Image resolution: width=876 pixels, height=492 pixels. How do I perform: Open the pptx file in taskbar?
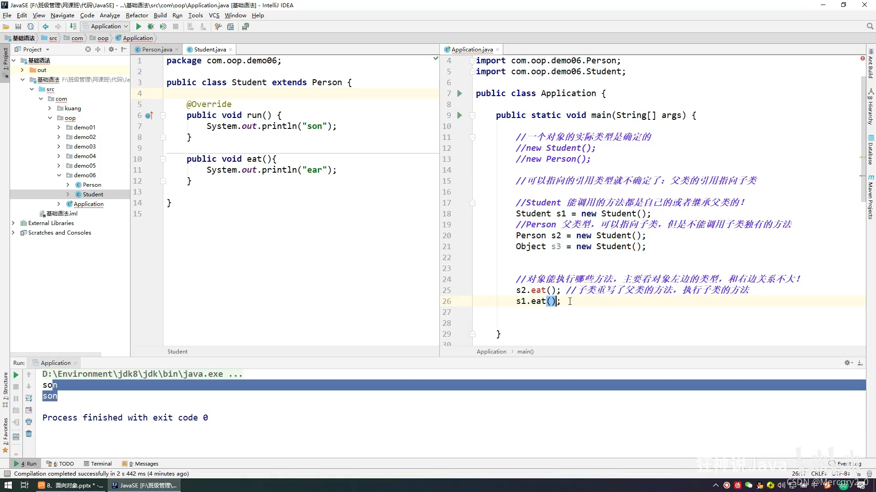coord(71,485)
